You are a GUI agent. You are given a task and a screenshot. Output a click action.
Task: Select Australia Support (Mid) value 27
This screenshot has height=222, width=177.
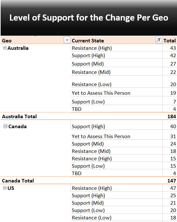(173, 64)
